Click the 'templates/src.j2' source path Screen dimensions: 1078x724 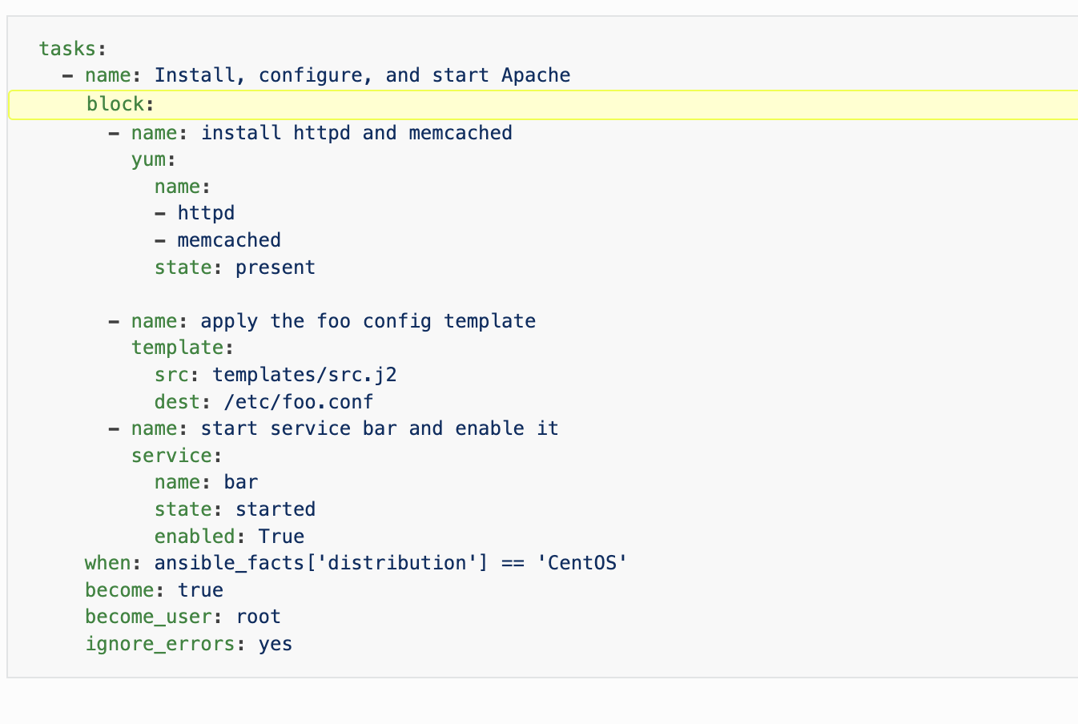[304, 375]
